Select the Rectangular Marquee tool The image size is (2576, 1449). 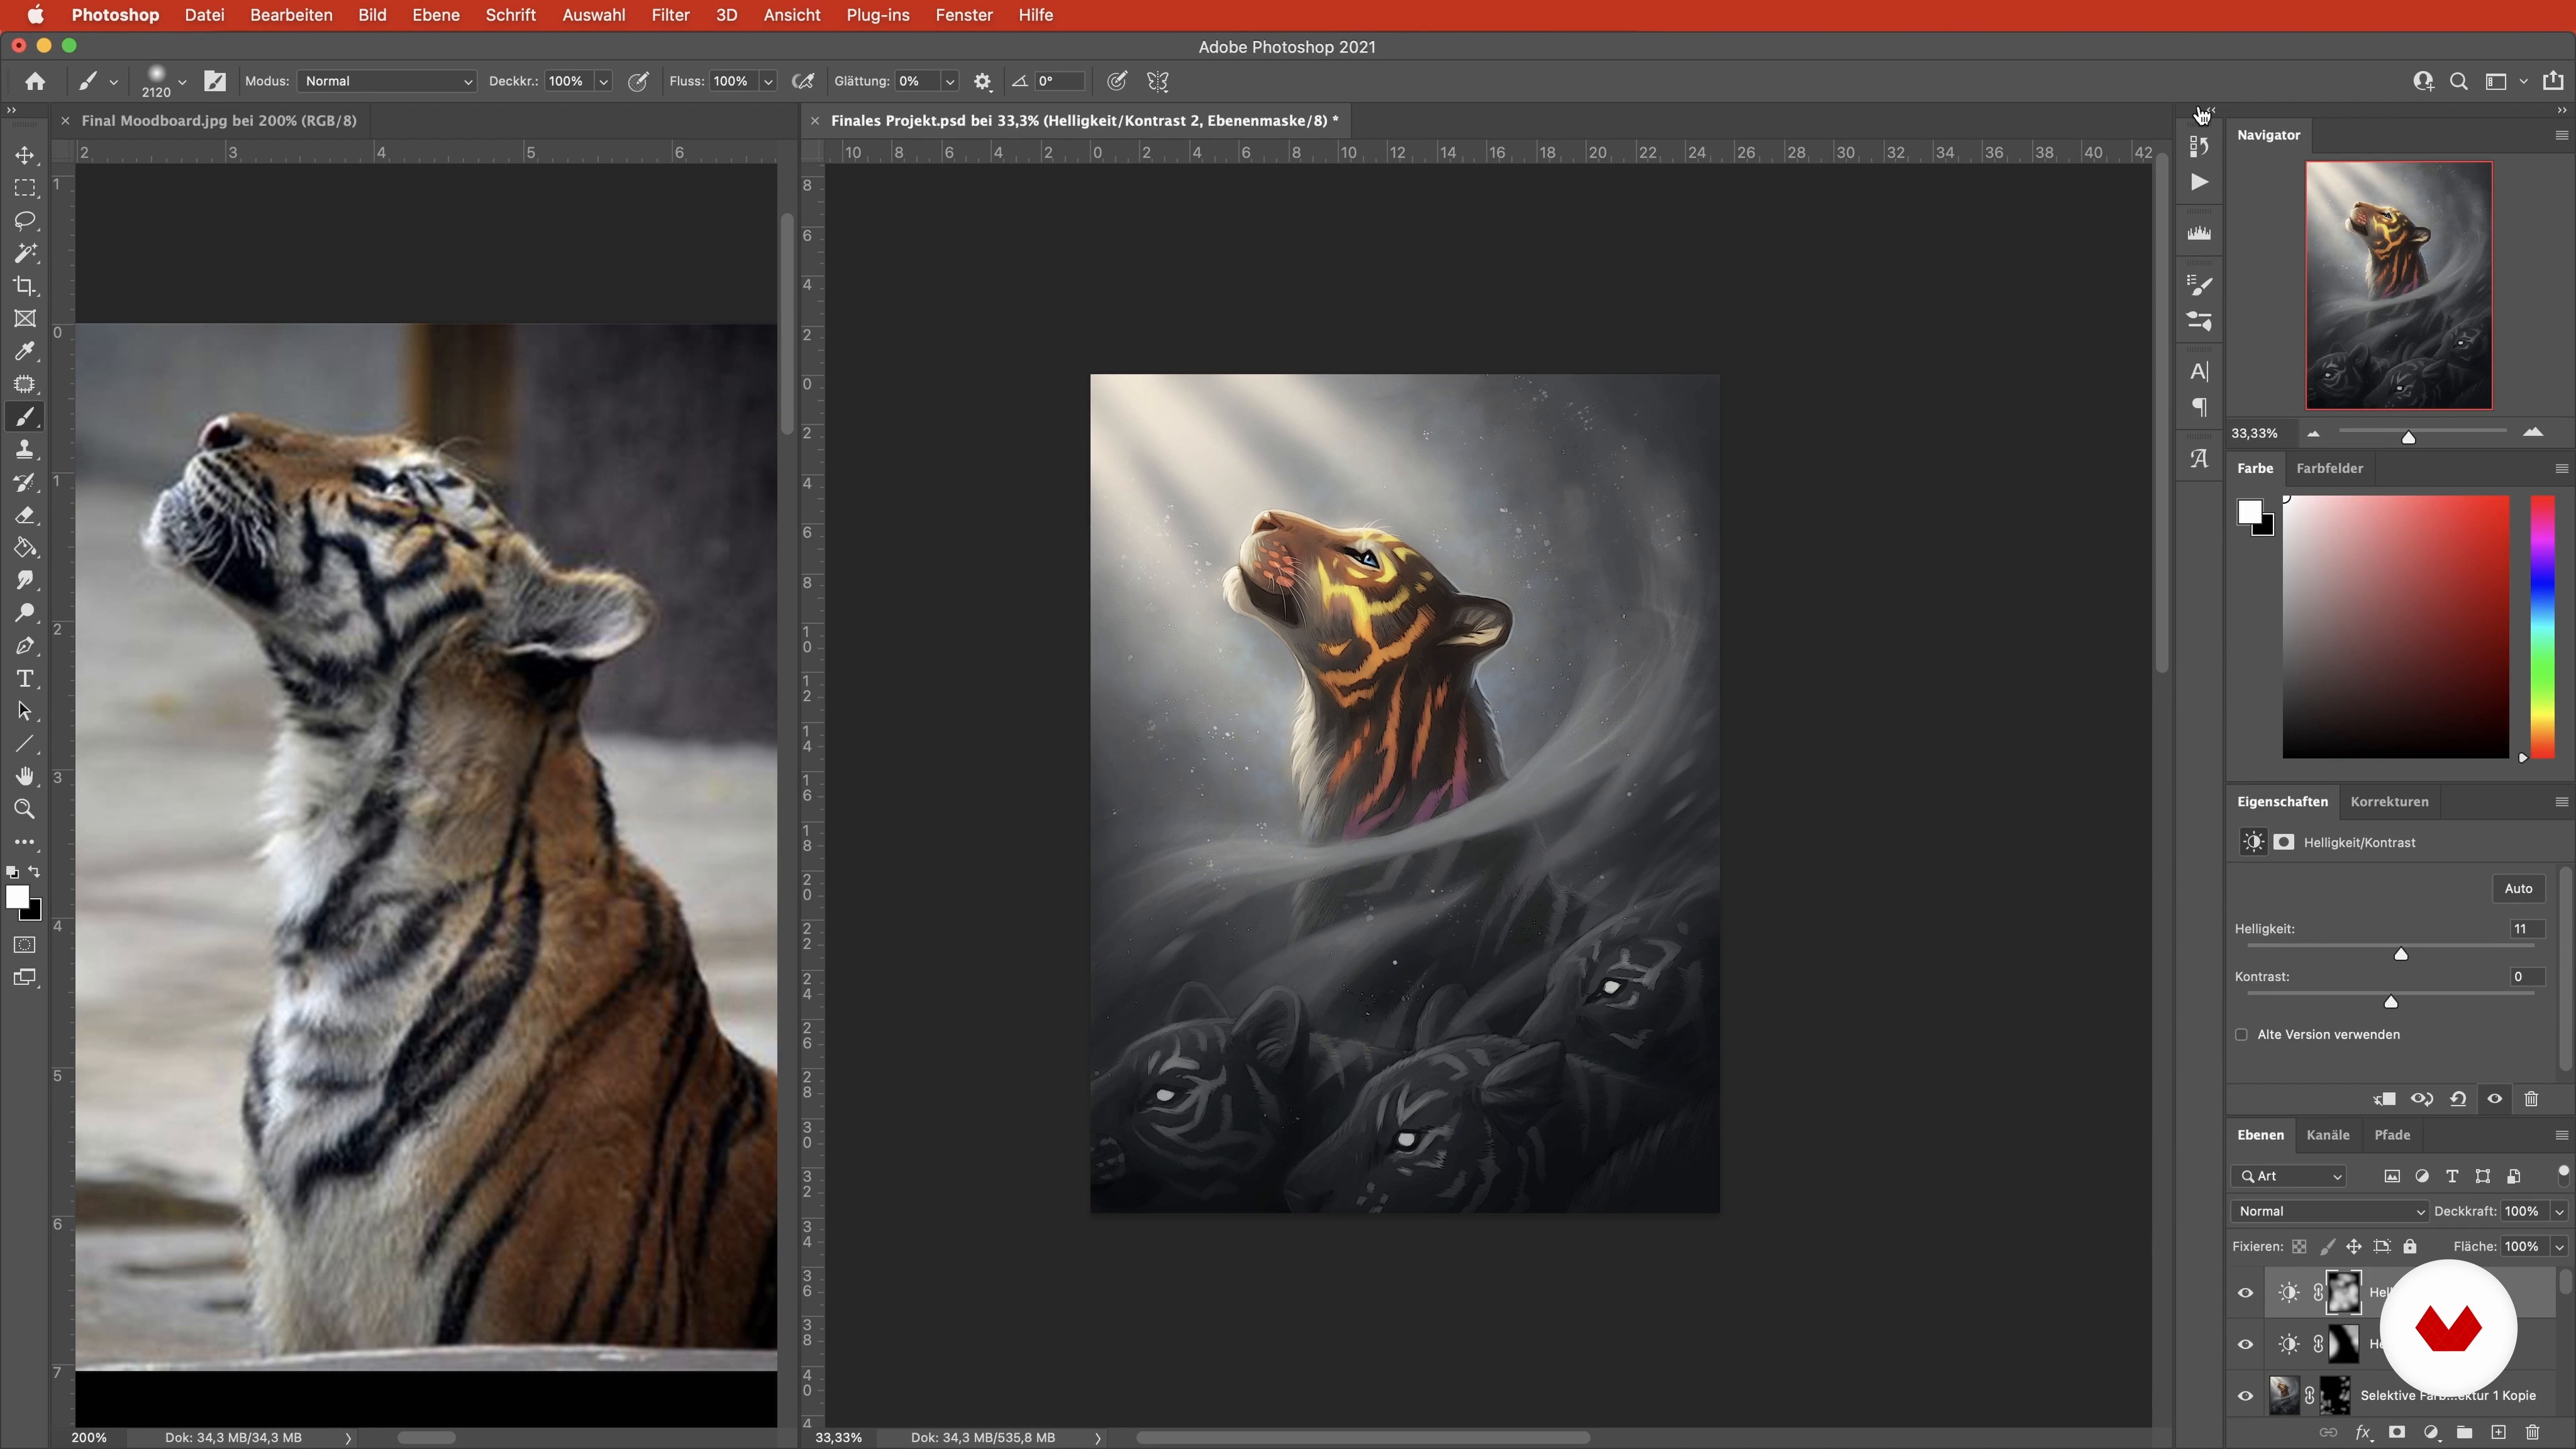25,188
